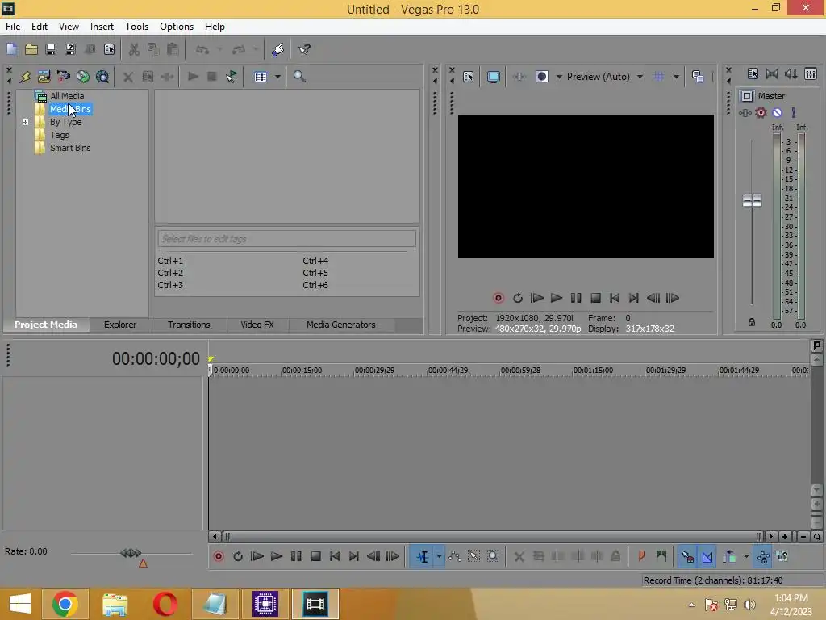Toggle Ignore Event Grouping button
The height and width of the screenshot is (620, 826).
[x=782, y=556]
